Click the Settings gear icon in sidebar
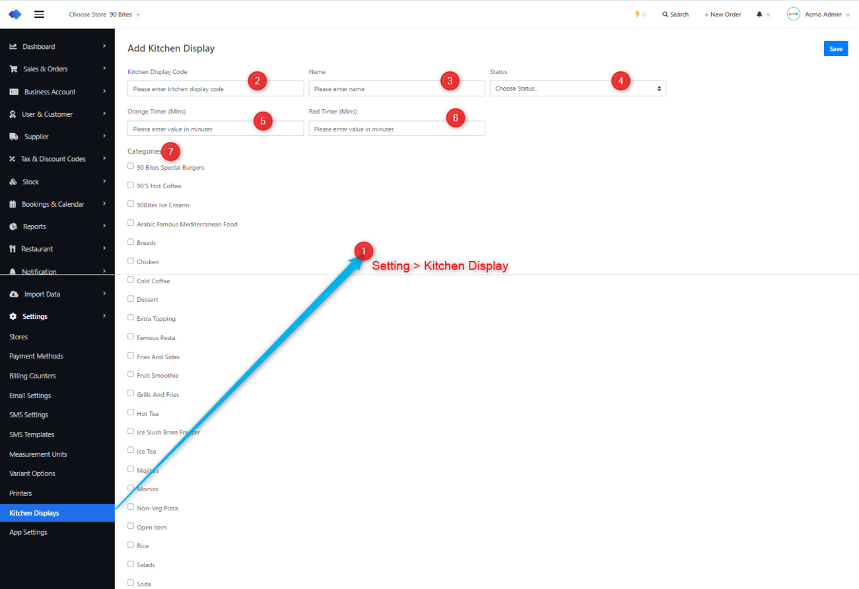This screenshot has width=859, height=589. (x=13, y=316)
